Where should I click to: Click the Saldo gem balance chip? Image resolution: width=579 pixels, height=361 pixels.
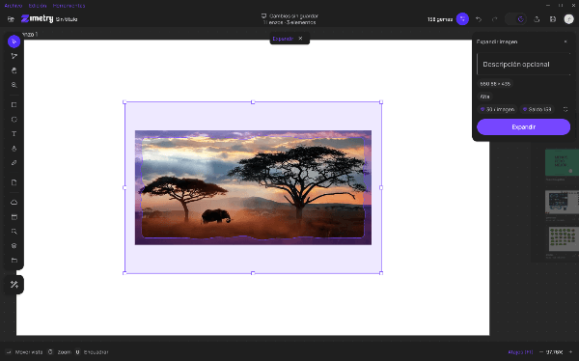[x=537, y=109]
